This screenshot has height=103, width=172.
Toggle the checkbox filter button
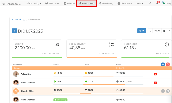142,31
